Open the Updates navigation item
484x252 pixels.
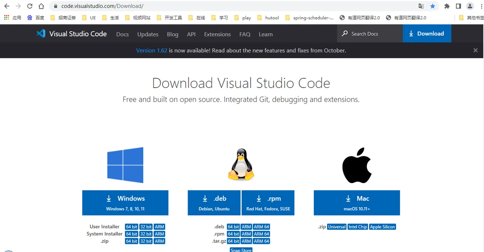coord(148,34)
